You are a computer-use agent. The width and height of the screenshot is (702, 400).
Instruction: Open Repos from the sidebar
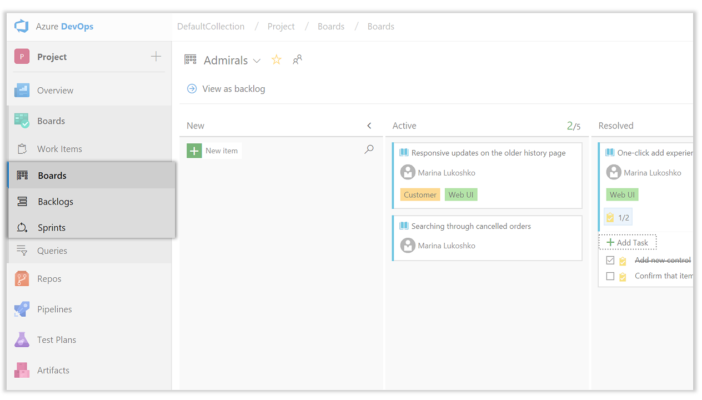tap(49, 279)
